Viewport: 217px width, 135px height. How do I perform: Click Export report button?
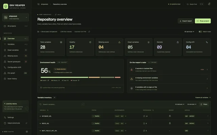(185, 21)
